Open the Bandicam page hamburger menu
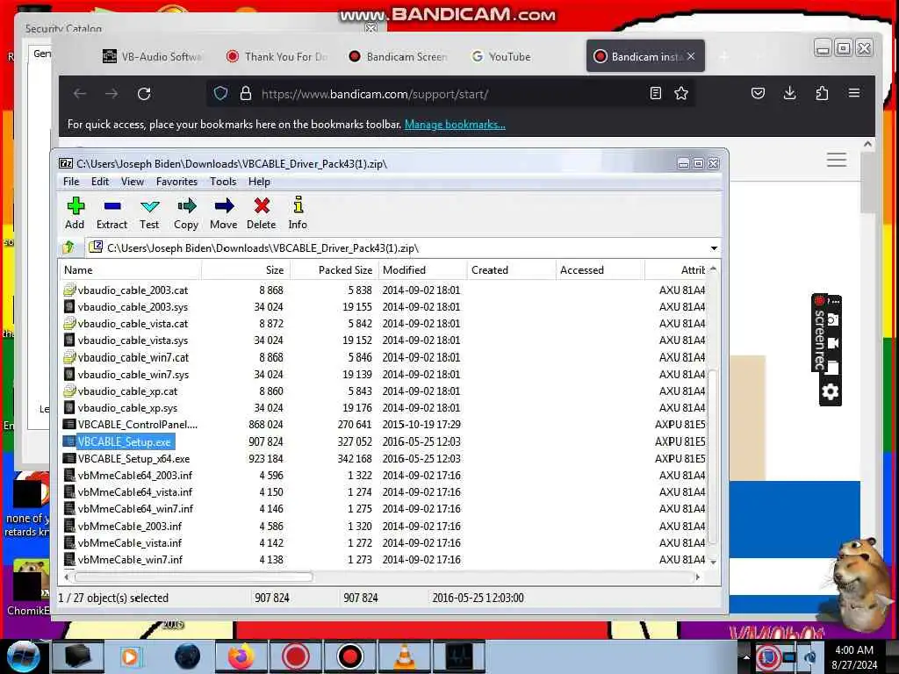This screenshot has width=899, height=674. point(837,160)
